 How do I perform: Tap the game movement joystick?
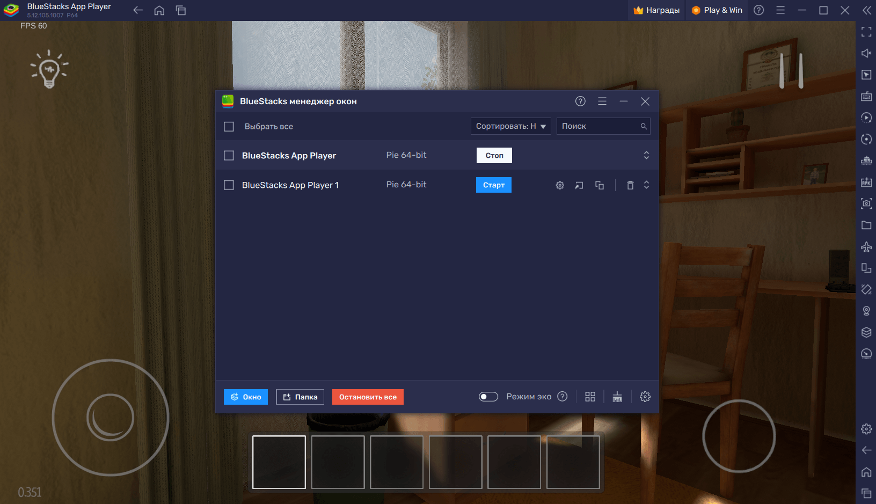111,418
